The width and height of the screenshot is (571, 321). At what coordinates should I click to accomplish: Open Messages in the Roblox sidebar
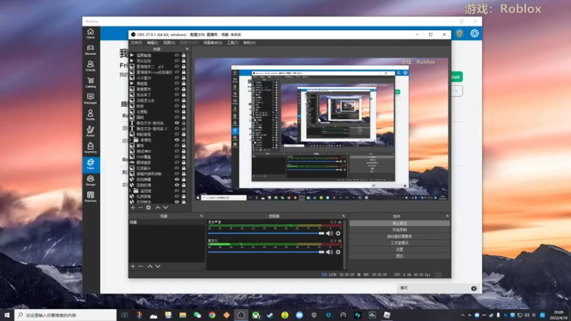(91, 99)
